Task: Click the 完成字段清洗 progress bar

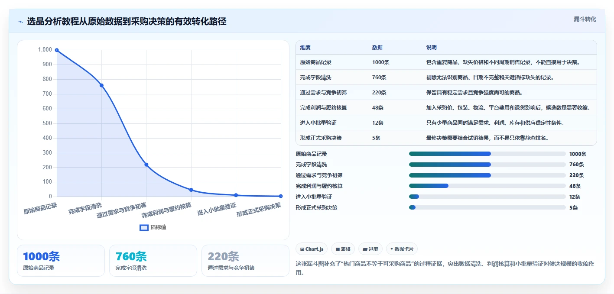Action: pyautogui.click(x=487, y=165)
